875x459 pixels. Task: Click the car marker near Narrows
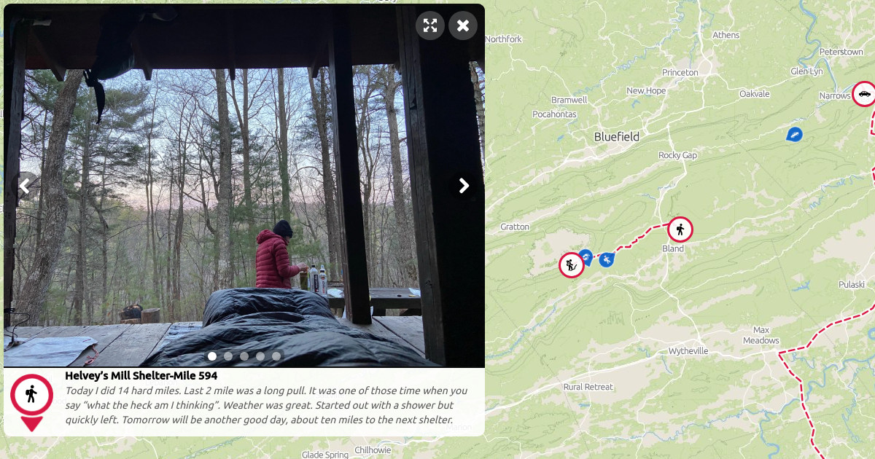[x=864, y=94]
